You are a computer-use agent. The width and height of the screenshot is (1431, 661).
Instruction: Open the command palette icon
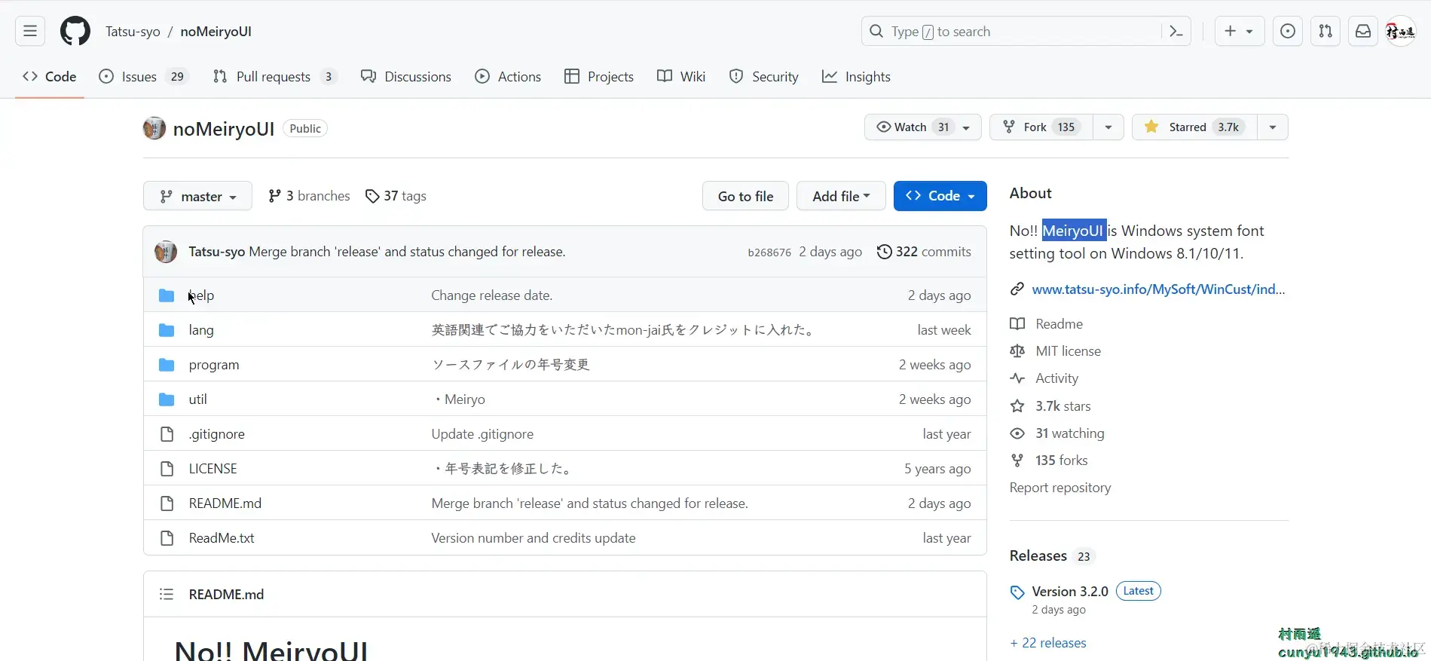tap(1176, 31)
